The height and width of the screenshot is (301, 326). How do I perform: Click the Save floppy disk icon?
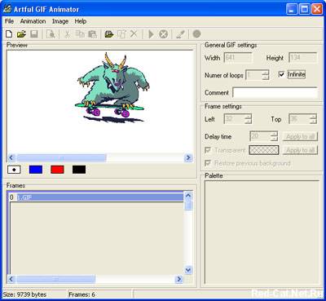pyautogui.click(x=34, y=34)
